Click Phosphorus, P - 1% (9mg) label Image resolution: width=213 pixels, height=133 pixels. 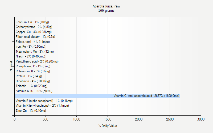click(x=33, y=66)
